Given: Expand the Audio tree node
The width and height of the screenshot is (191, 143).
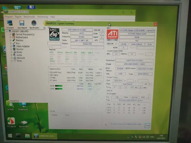Looking at the screenshot, I should [12, 55].
